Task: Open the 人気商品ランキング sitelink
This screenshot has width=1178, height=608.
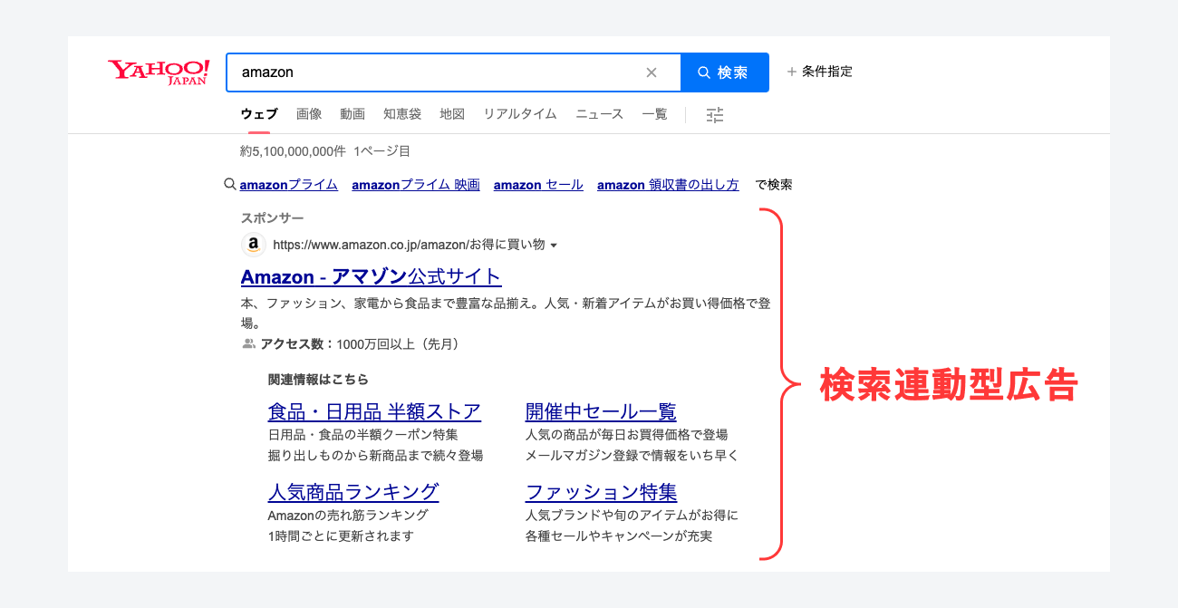Action: click(353, 492)
